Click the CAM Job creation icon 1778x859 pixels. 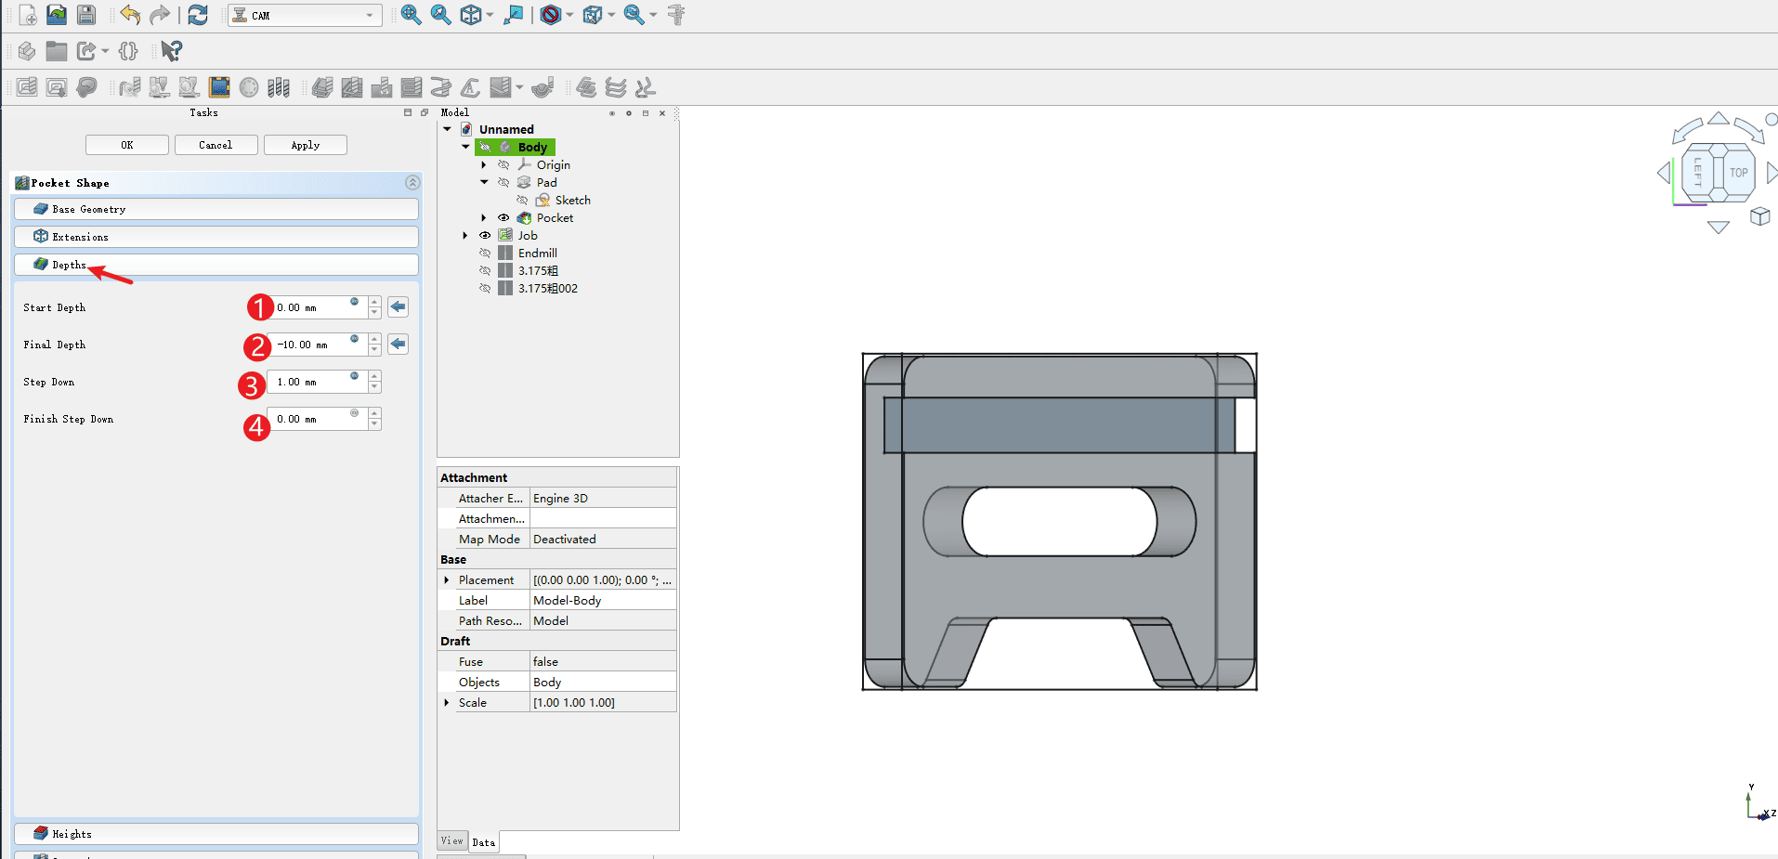click(x=27, y=87)
